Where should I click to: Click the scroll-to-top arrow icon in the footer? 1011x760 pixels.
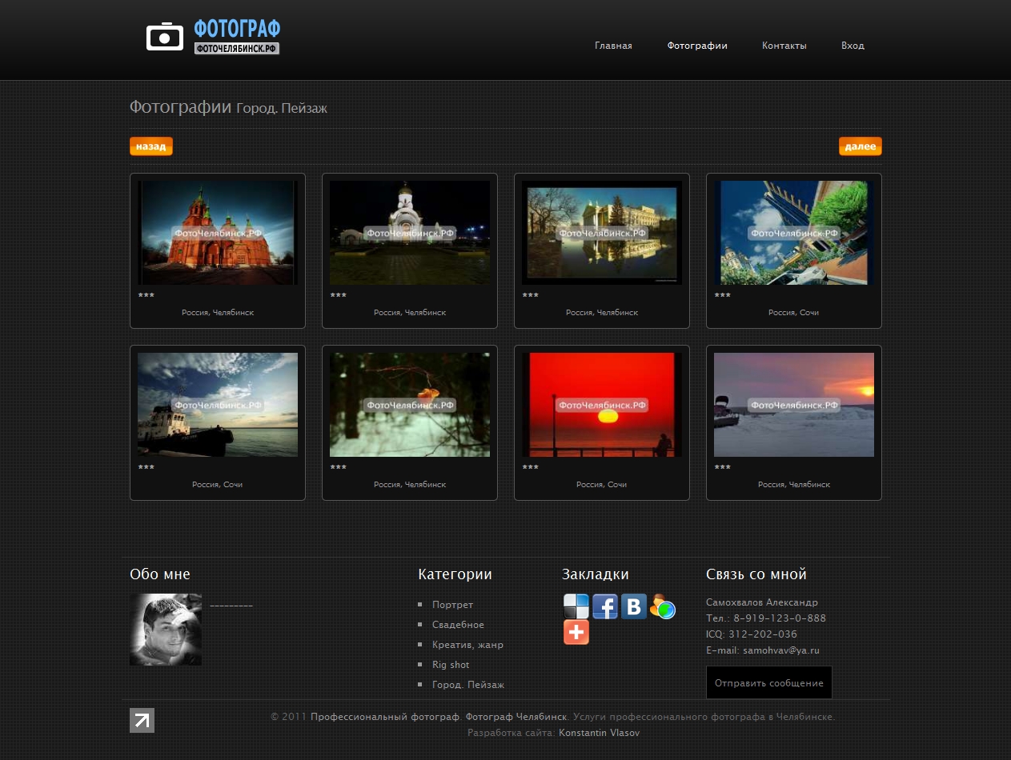[x=142, y=720]
